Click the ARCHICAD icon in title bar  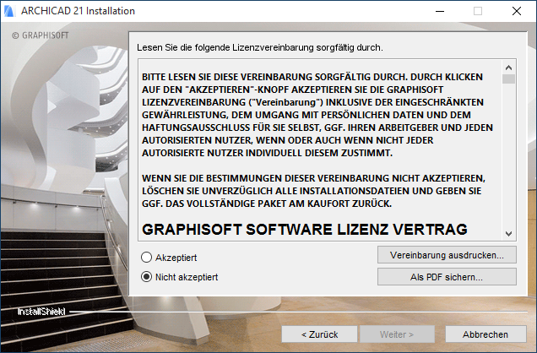(x=9, y=11)
